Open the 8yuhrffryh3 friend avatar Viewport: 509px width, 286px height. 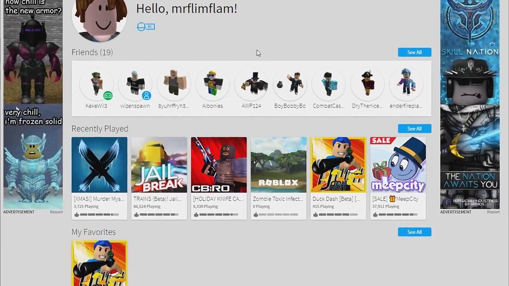(174, 83)
